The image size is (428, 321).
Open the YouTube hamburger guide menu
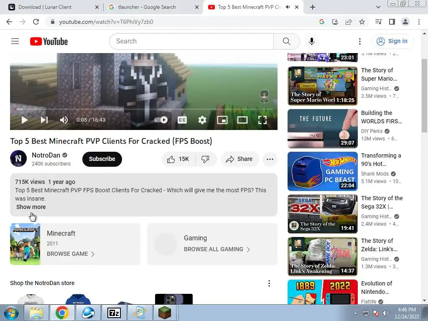click(15, 41)
